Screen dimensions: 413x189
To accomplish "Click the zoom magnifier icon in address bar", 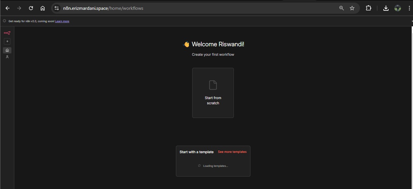I will pos(341,8).
